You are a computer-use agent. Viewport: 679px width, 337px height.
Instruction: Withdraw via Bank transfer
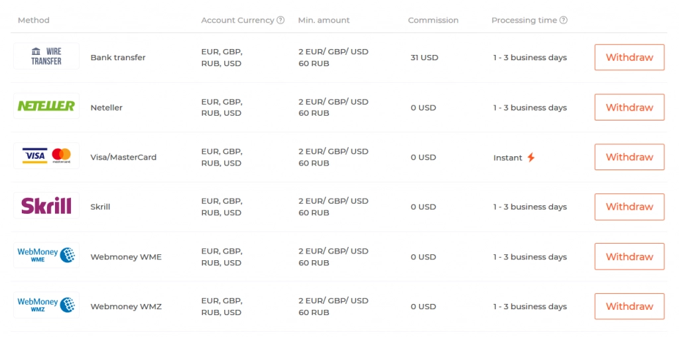(x=629, y=58)
